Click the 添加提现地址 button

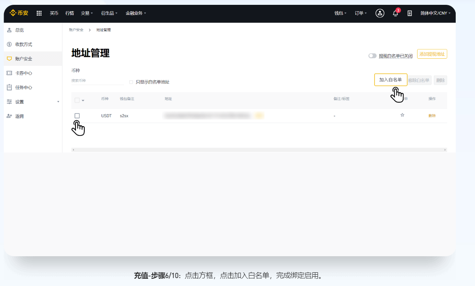pos(432,54)
